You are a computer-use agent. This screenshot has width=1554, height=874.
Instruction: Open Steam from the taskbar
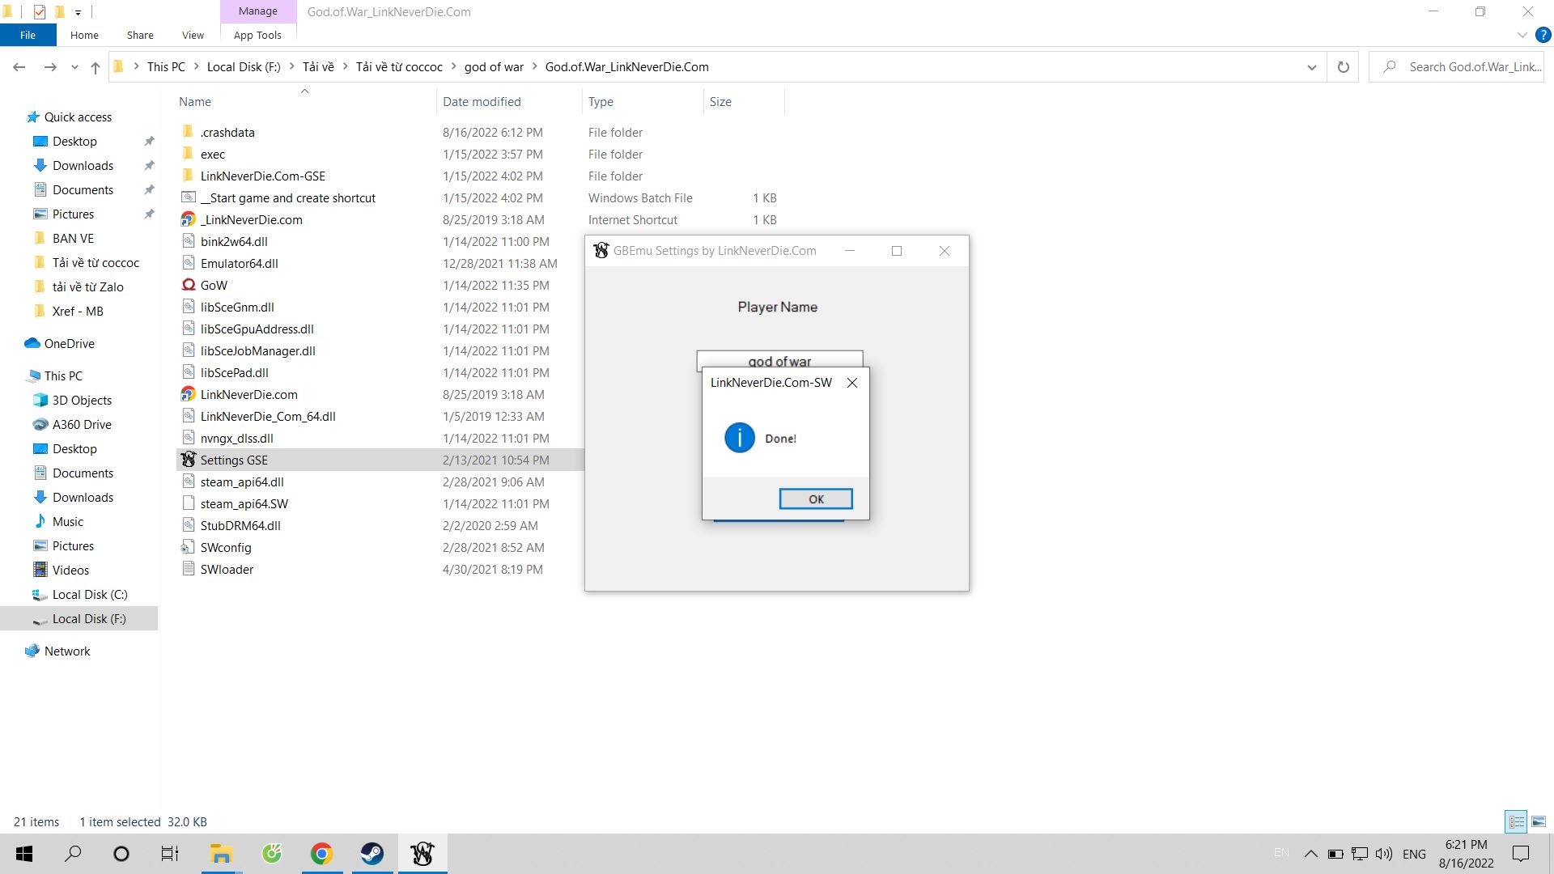tap(372, 854)
